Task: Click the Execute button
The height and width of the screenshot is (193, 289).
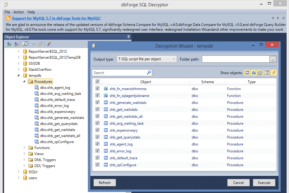Action: tap(264, 183)
